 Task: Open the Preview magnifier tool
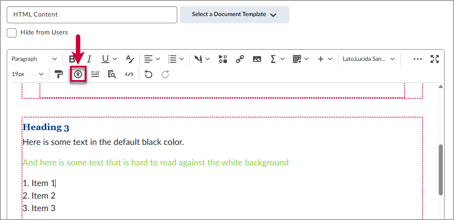tap(112, 74)
